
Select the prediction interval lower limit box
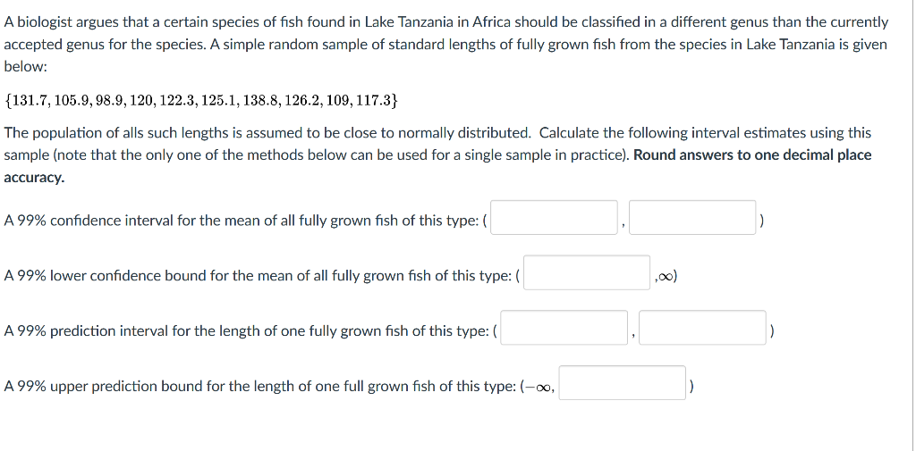point(564,328)
